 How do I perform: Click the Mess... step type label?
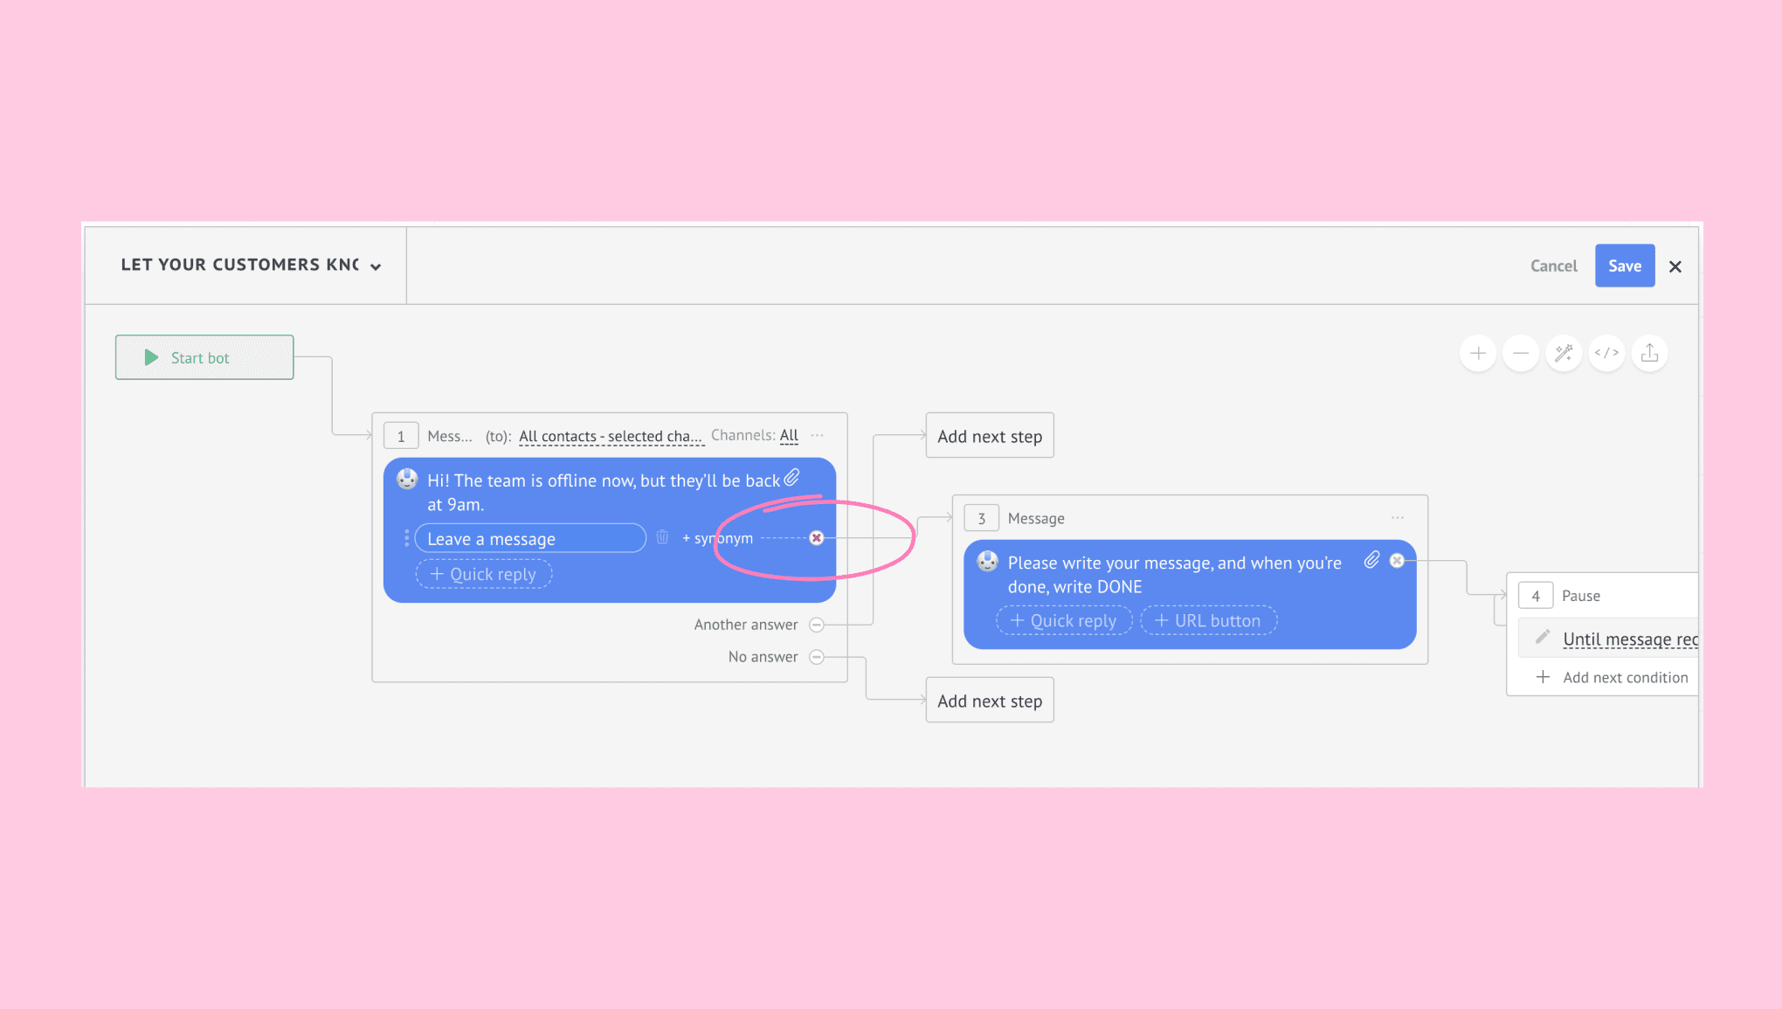pos(449,436)
